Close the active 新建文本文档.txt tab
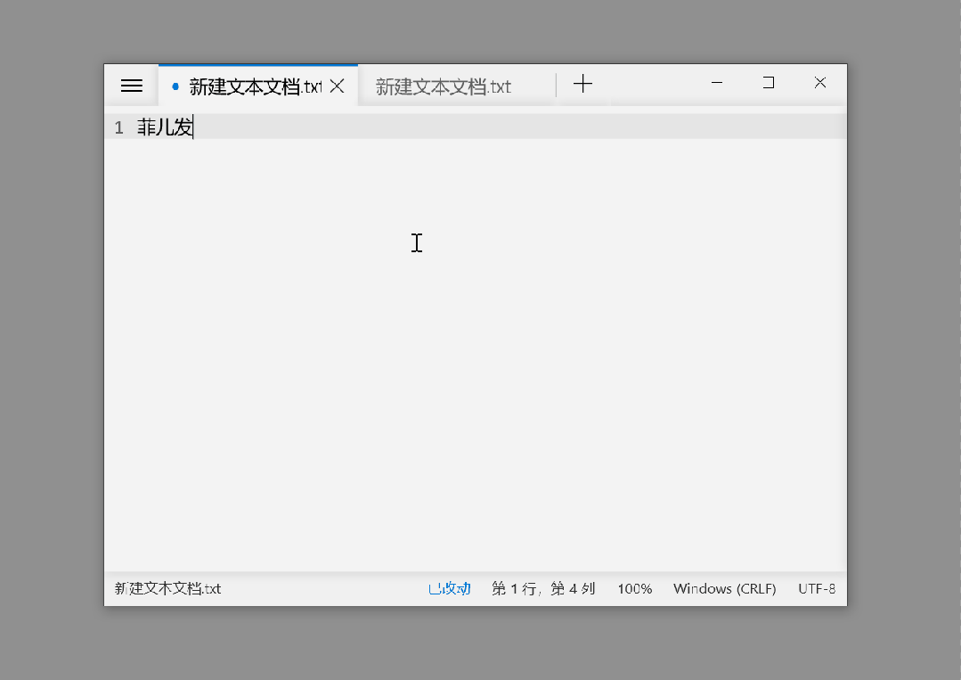 point(337,86)
